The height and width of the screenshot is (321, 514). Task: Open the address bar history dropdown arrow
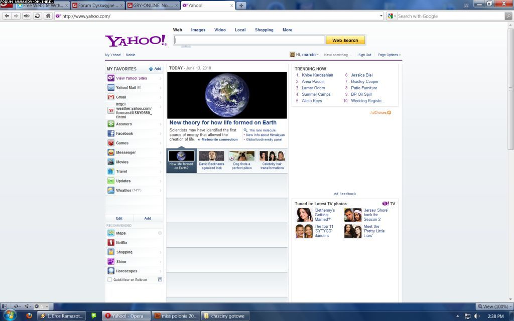click(381, 16)
